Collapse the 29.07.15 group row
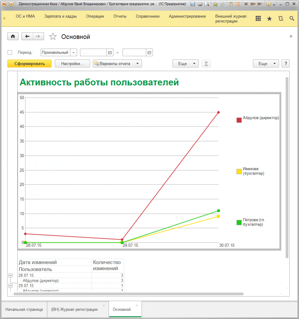This screenshot has width=299, height=319. click(x=11, y=286)
